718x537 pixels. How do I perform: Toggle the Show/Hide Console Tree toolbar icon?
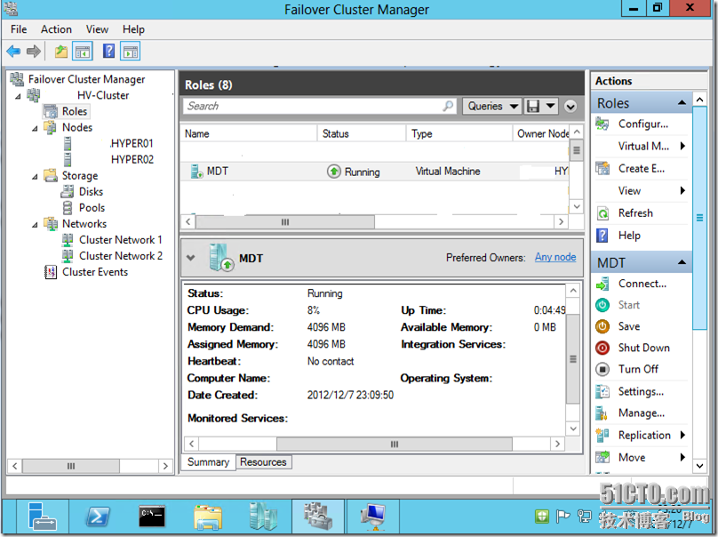coord(83,52)
